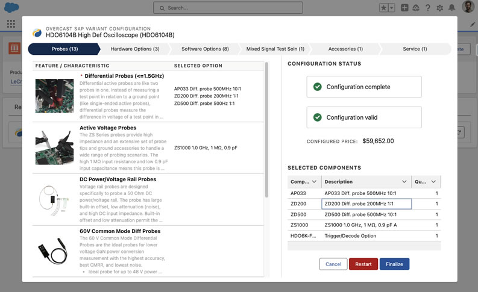Click the Overcast configuration logo icon

point(37,33)
